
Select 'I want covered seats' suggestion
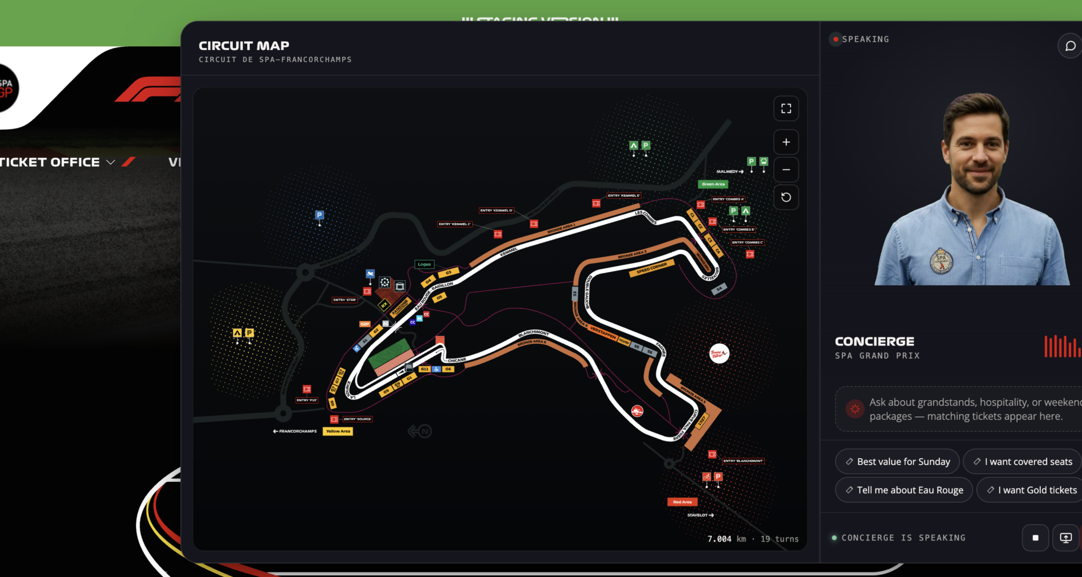(x=1022, y=461)
